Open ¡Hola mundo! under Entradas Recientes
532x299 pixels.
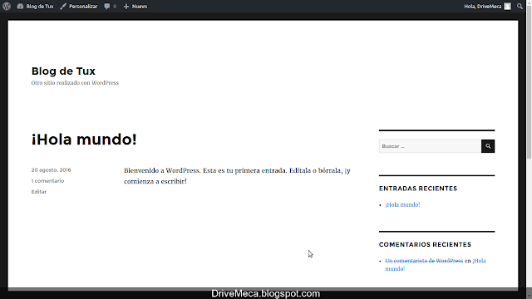402,205
